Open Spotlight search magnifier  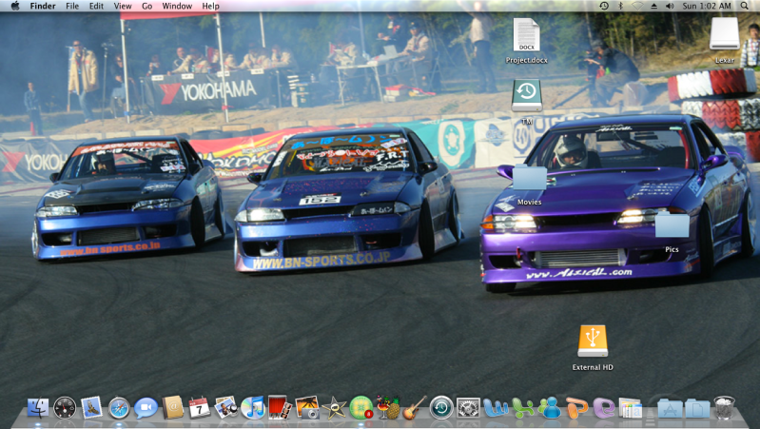click(744, 6)
